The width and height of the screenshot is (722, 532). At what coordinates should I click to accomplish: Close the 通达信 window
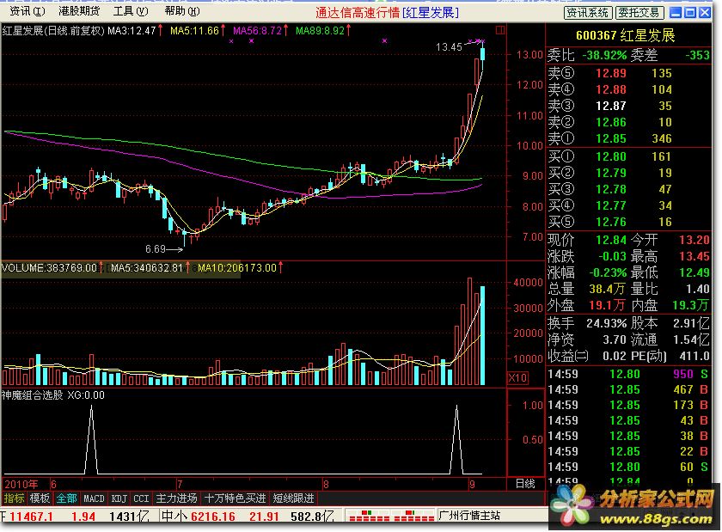point(705,13)
